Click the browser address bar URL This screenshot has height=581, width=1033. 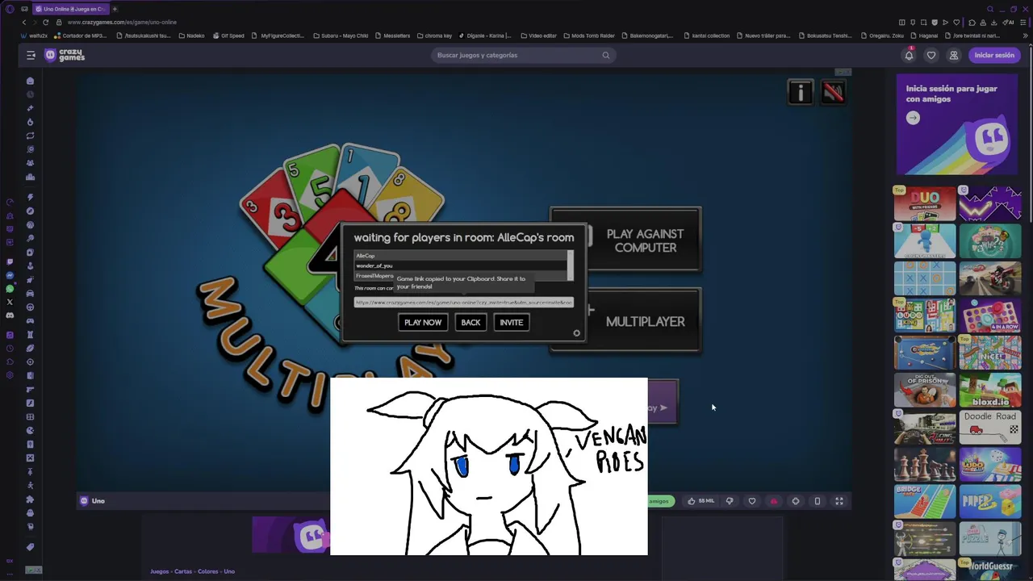pos(122,22)
